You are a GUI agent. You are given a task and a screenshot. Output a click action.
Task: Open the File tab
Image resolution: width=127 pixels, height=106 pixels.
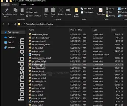5,4
